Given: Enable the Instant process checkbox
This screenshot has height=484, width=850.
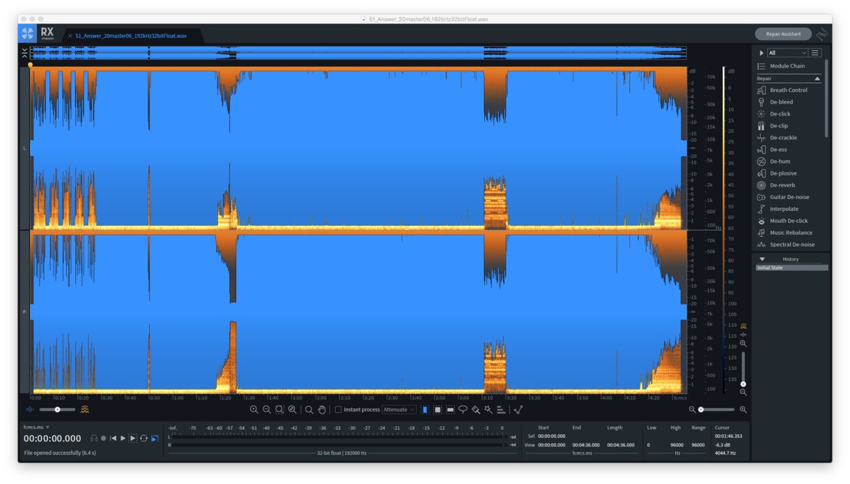Looking at the screenshot, I should click(x=338, y=409).
